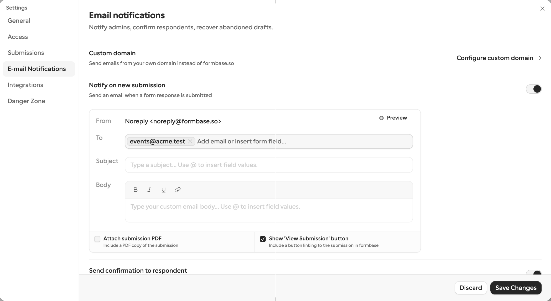
Task: Click the 'Send confirmation to respondent' heading
Action: click(x=138, y=271)
